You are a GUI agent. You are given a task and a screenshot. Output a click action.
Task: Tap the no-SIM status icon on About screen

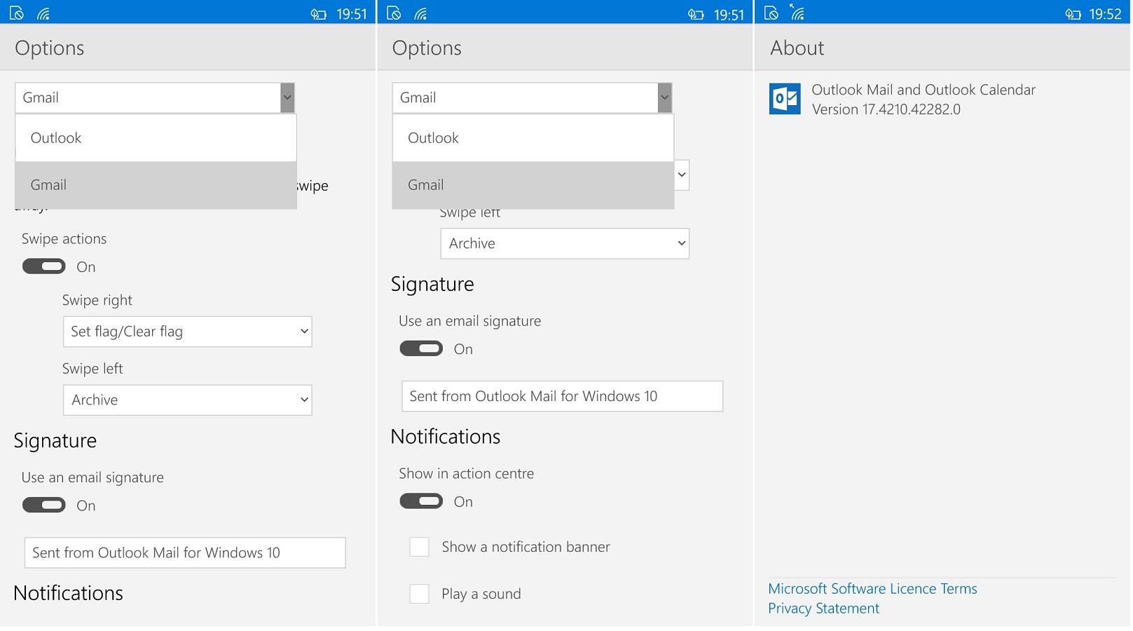click(x=771, y=13)
